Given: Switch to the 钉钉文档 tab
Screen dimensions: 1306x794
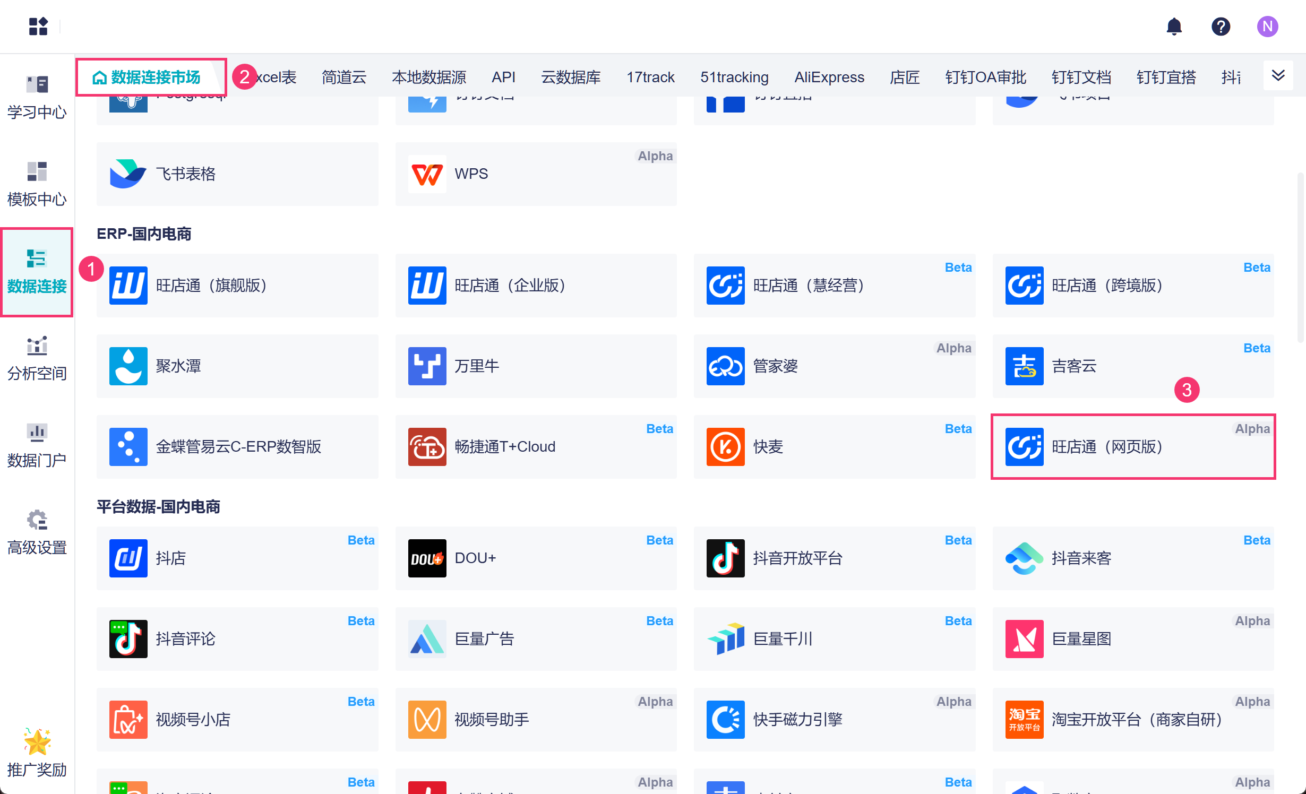Looking at the screenshot, I should pos(1081,77).
